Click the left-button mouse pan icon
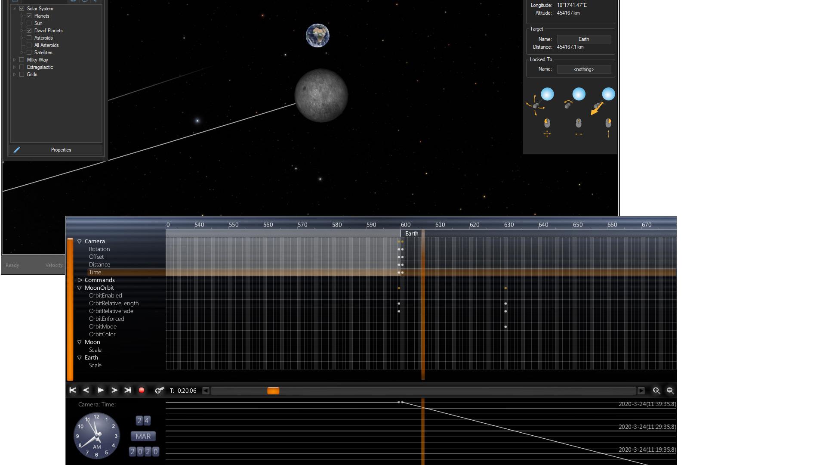 tap(547, 128)
